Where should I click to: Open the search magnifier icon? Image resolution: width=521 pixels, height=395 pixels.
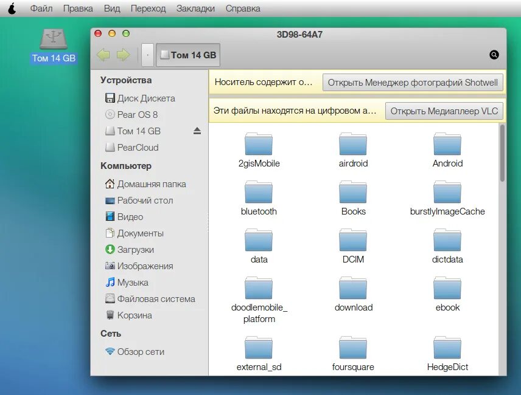tap(494, 55)
